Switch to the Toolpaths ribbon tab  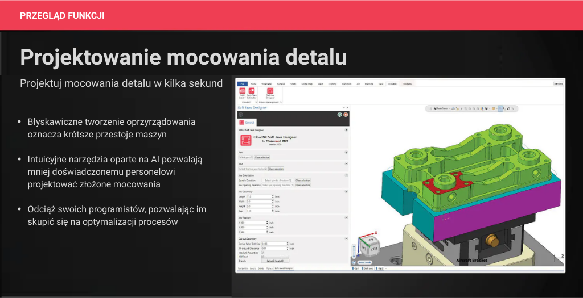coord(407,83)
